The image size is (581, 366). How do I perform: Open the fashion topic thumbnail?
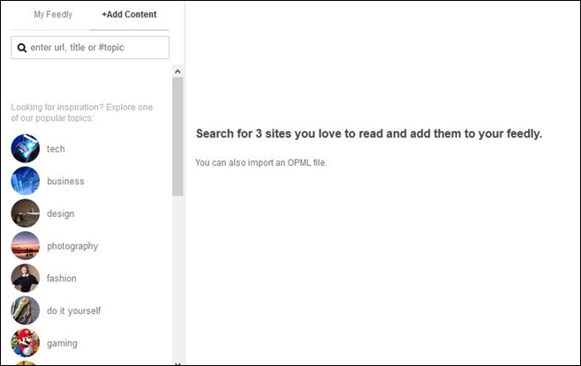[26, 278]
